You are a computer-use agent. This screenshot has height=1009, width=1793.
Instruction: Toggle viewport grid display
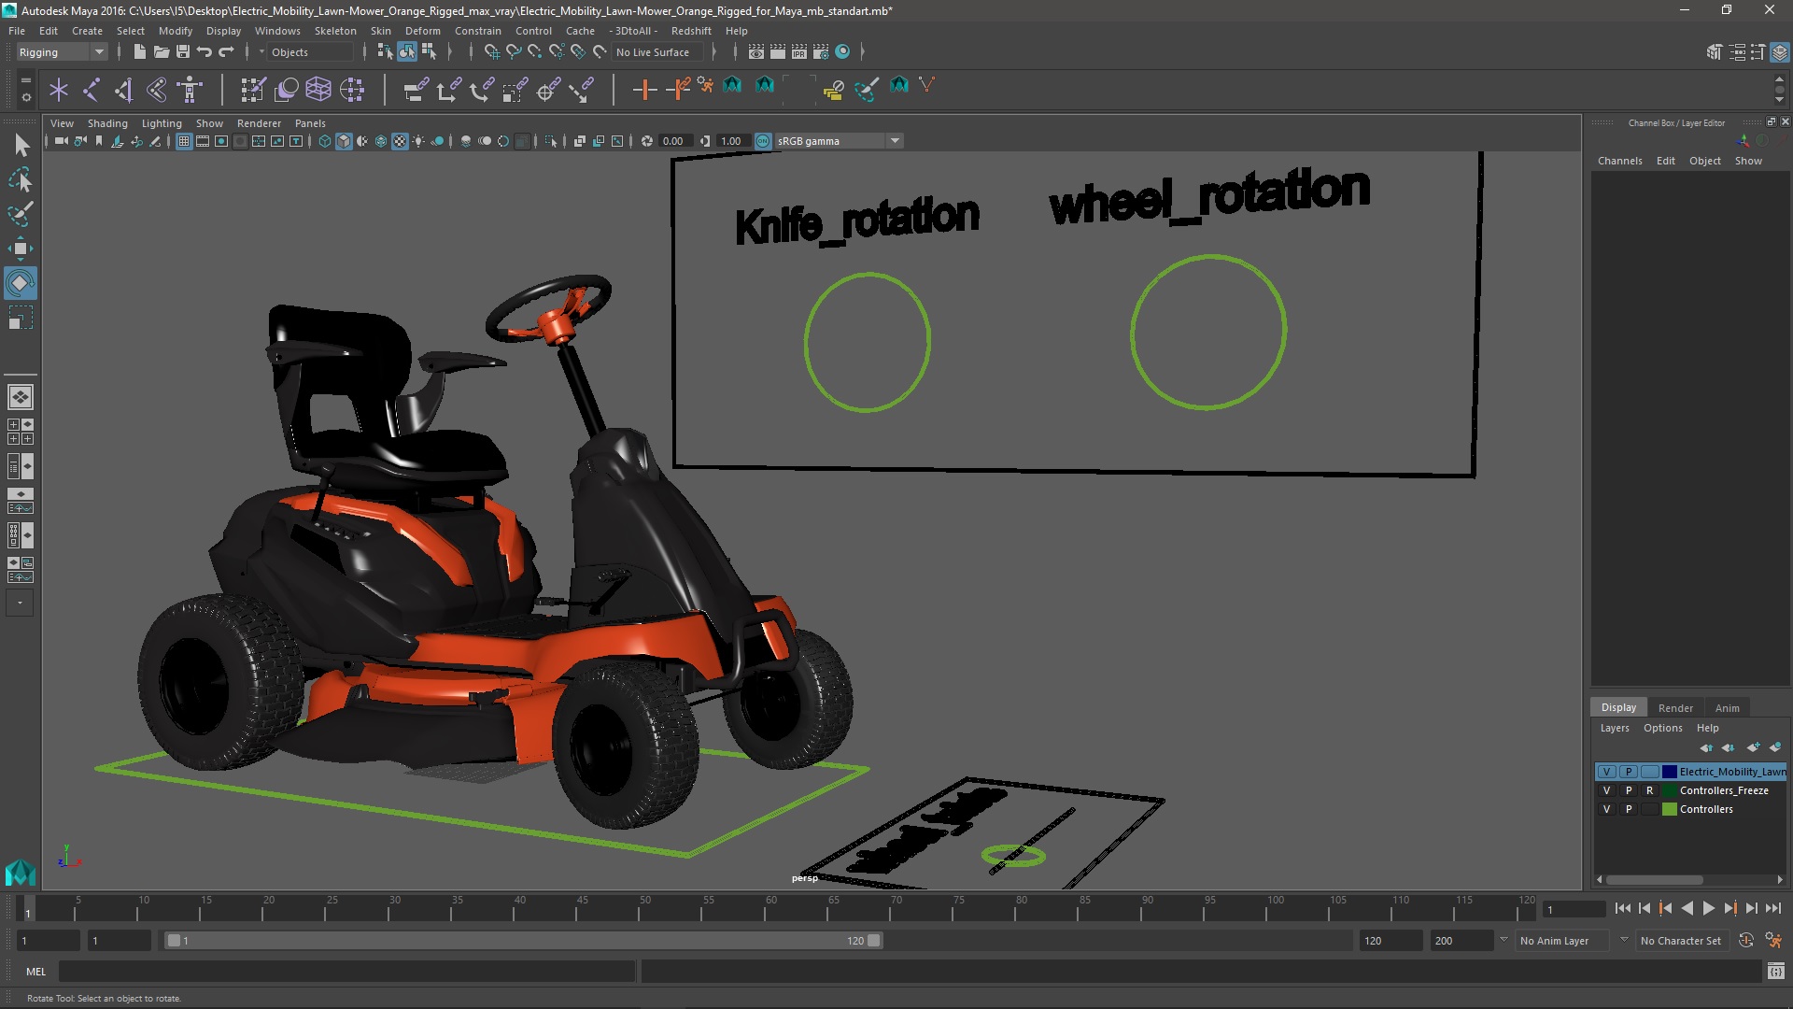click(184, 141)
